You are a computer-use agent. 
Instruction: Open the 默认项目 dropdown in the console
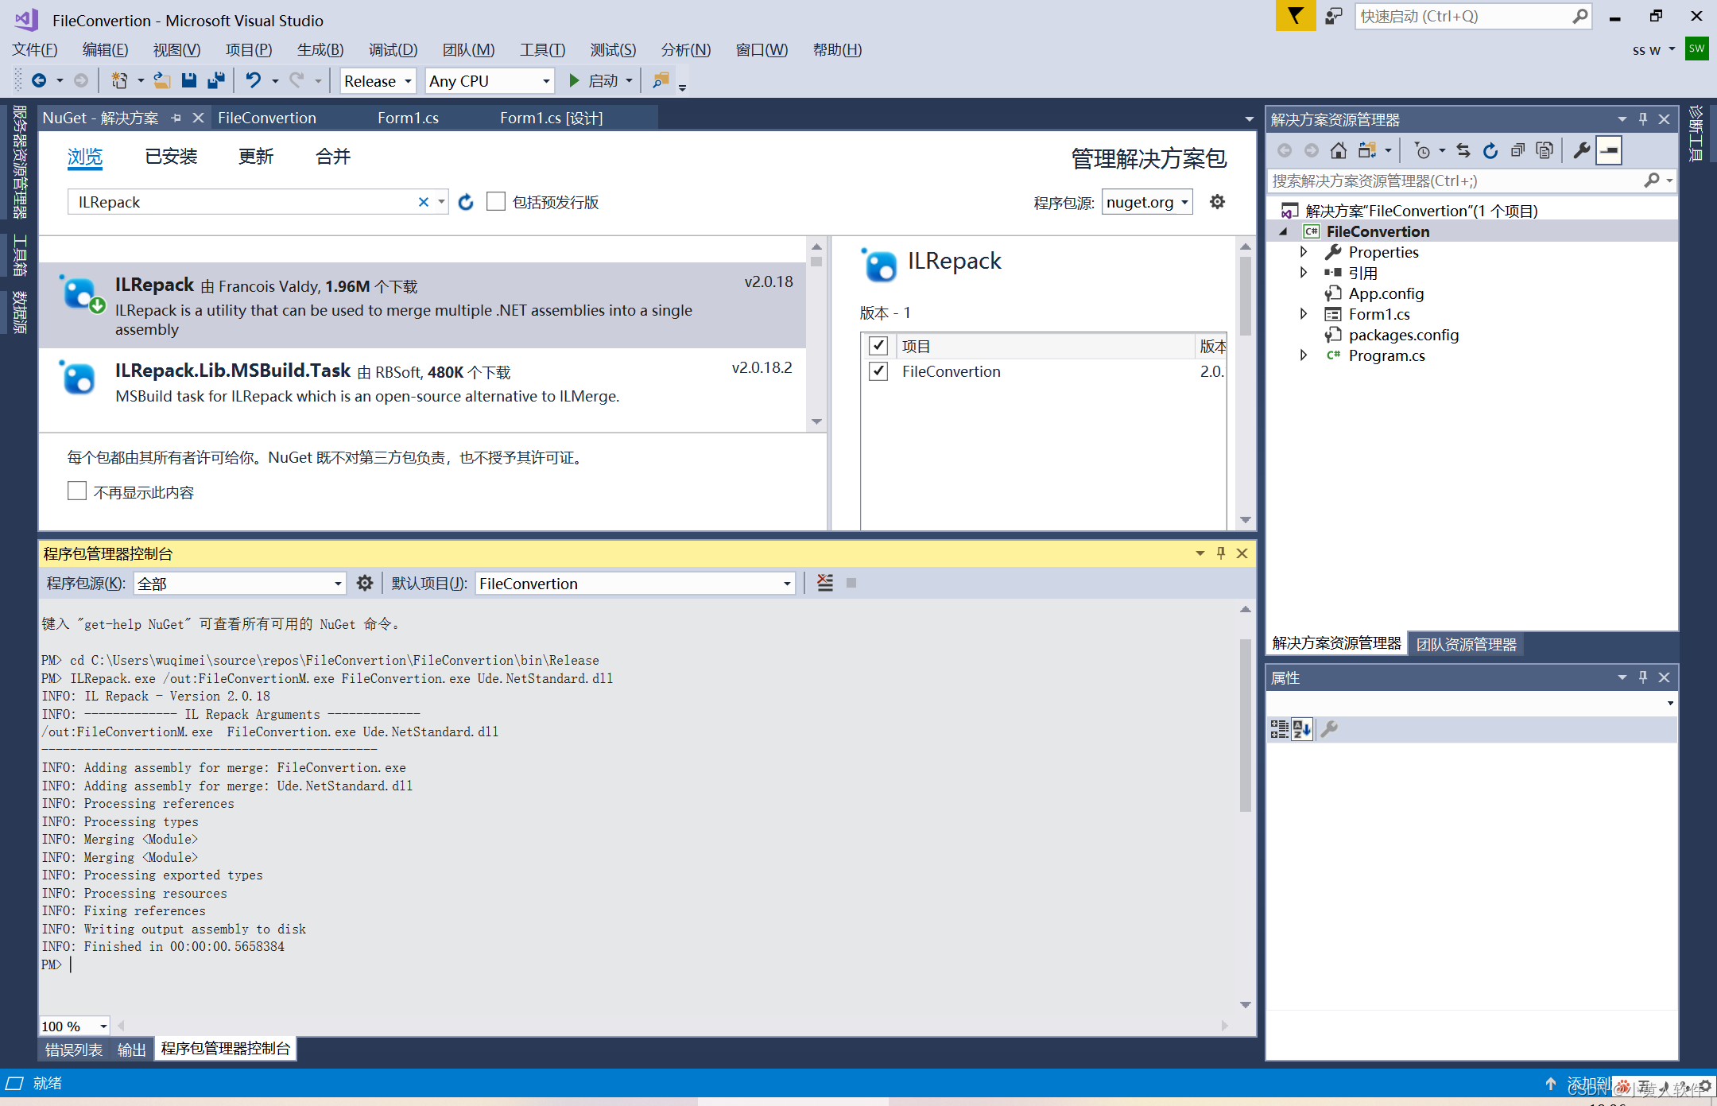tap(784, 583)
